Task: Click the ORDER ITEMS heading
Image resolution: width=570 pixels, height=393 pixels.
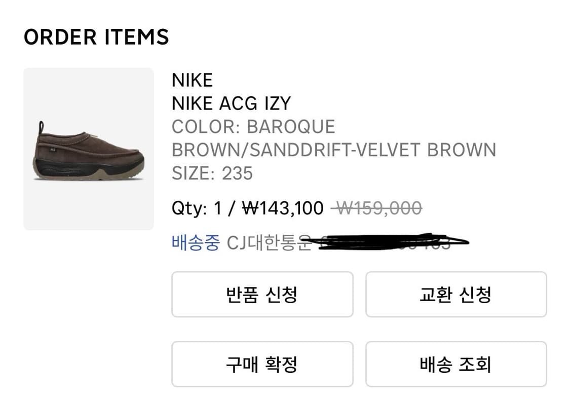Action: [97, 37]
